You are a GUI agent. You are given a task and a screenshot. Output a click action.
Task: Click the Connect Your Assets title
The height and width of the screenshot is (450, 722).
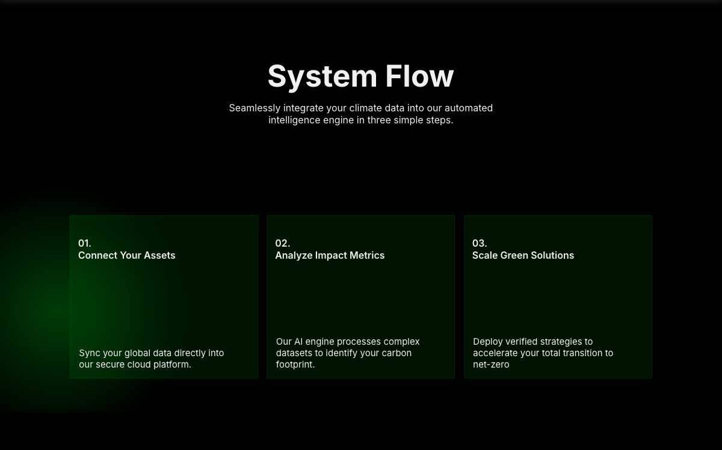click(x=127, y=255)
